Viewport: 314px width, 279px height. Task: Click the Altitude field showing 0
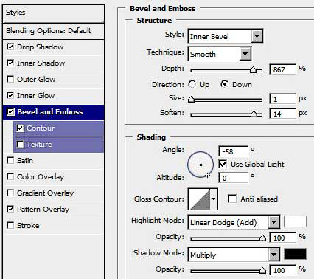tap(233, 178)
